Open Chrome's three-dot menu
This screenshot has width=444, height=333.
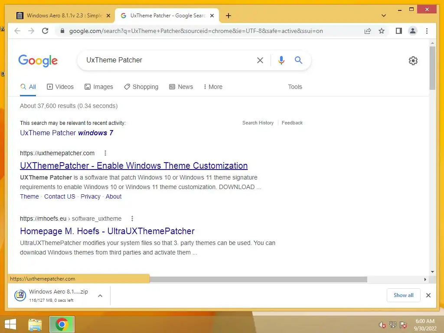click(x=427, y=31)
